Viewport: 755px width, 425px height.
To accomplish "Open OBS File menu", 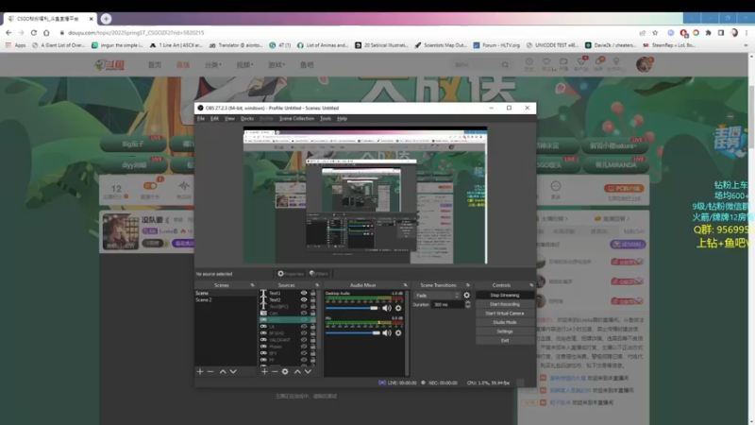I will point(201,119).
